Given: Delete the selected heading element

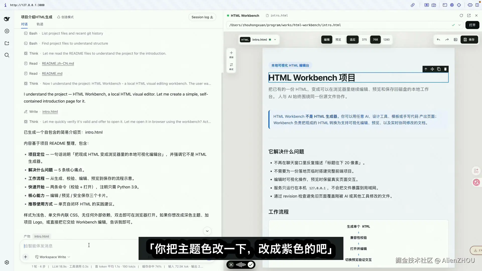Looking at the screenshot, I should pos(445,69).
